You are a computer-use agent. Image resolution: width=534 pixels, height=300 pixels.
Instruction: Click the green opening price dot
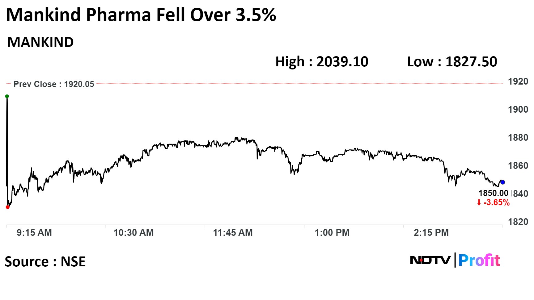point(7,96)
